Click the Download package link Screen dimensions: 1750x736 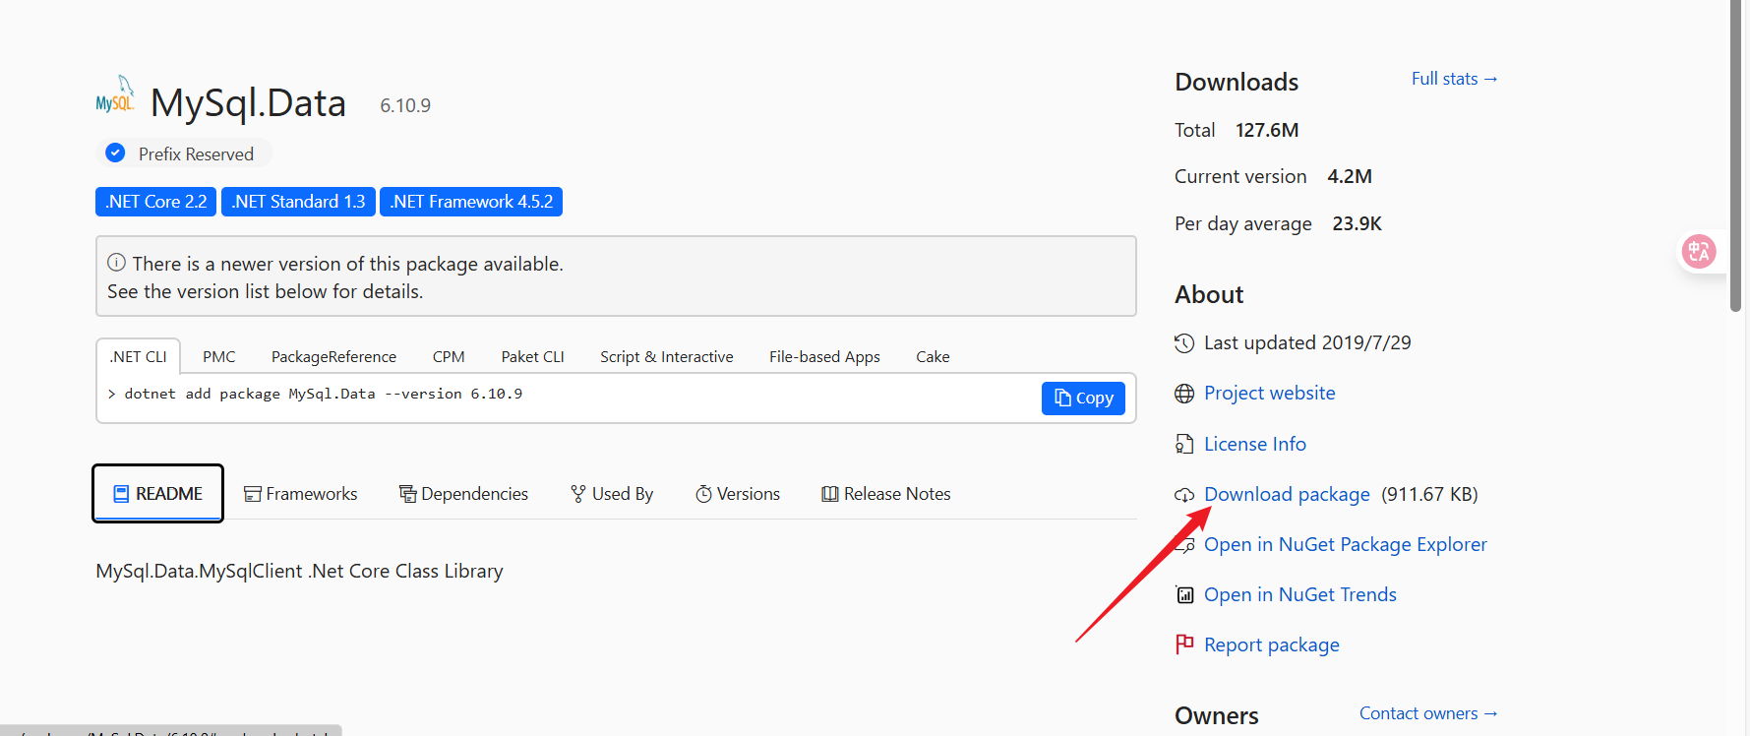point(1287,494)
